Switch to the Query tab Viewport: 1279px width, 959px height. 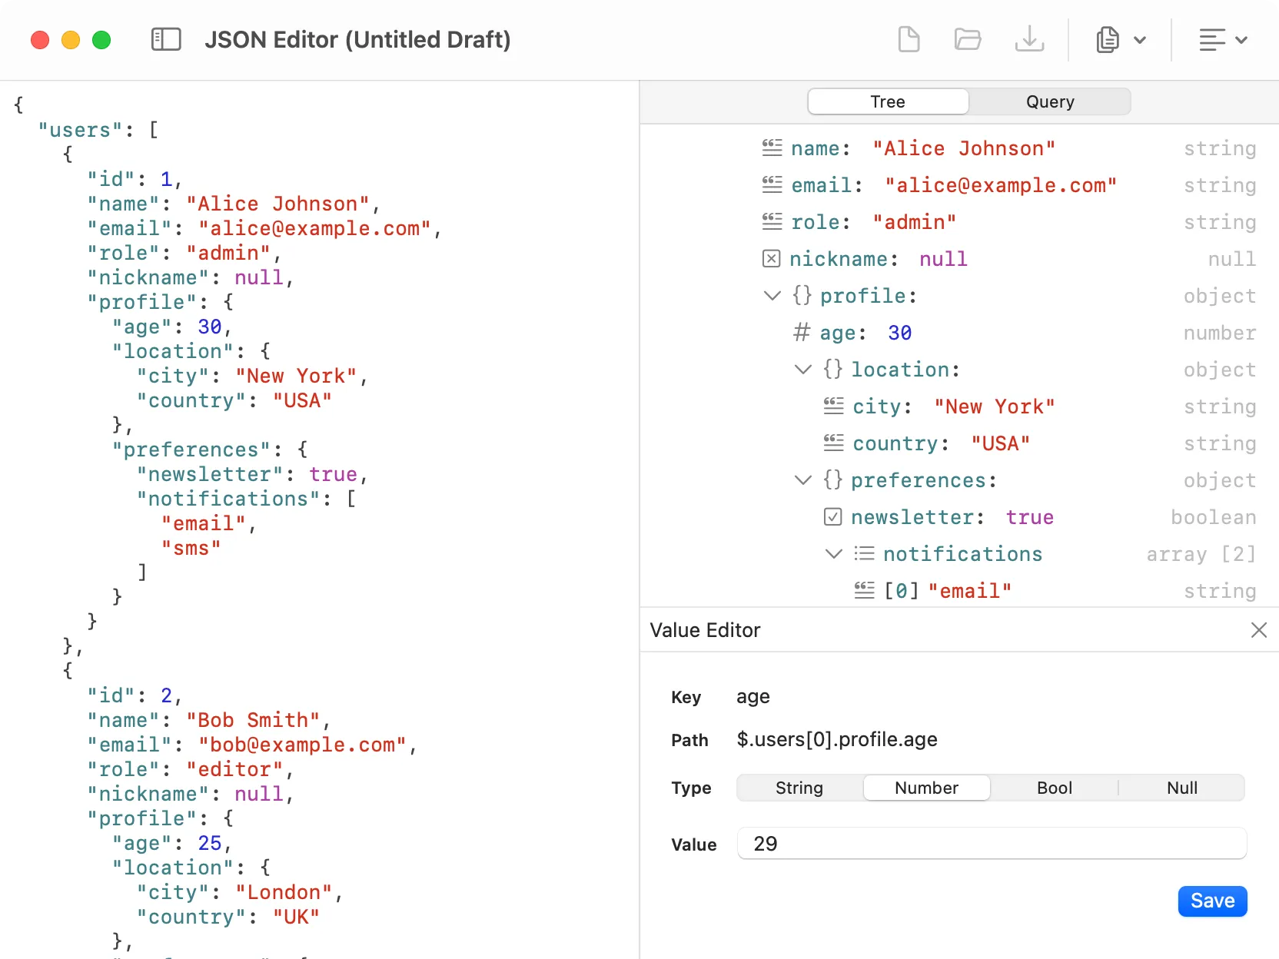pos(1050,101)
